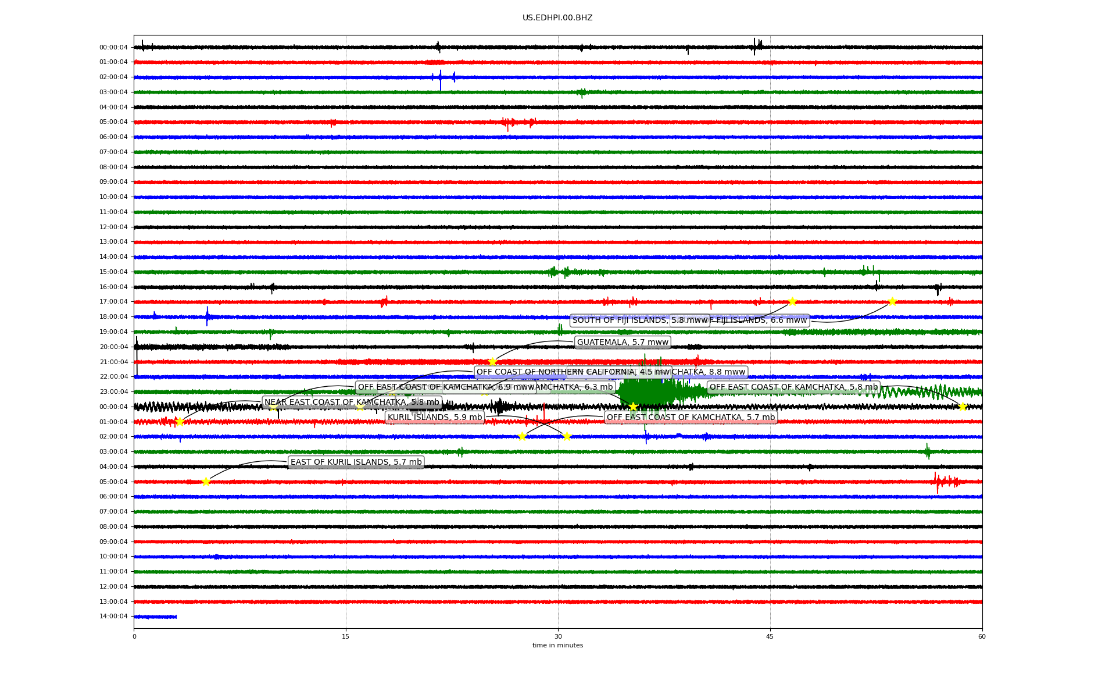Click the US.EDHPI.00.BHZ plot title
This screenshot has height=698, width=1116.
[557, 18]
